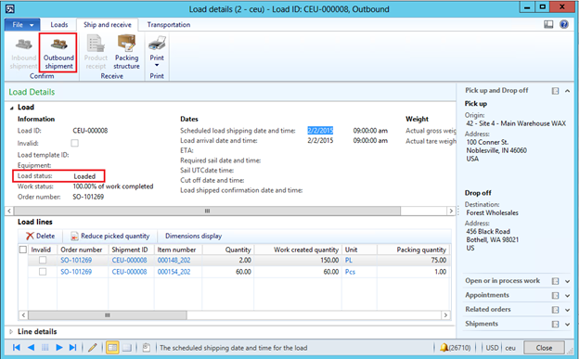The width and height of the screenshot is (579, 359).
Task: Click the Outbound shipment confirm icon
Action: pos(58,45)
